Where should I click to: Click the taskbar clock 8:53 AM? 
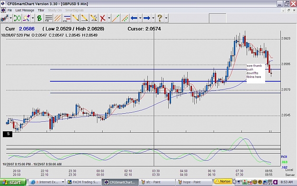pyautogui.click(x=287, y=182)
